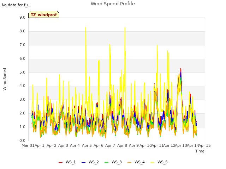Click the Wind Speed y-axis label

[x=5, y=79]
